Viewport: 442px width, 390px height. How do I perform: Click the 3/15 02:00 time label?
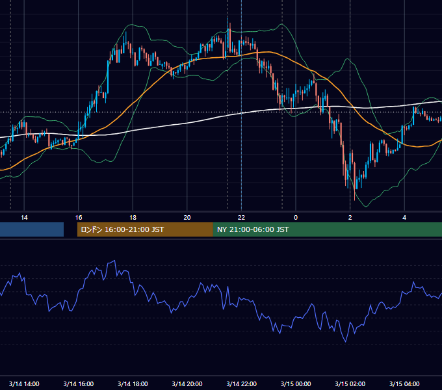click(350, 383)
